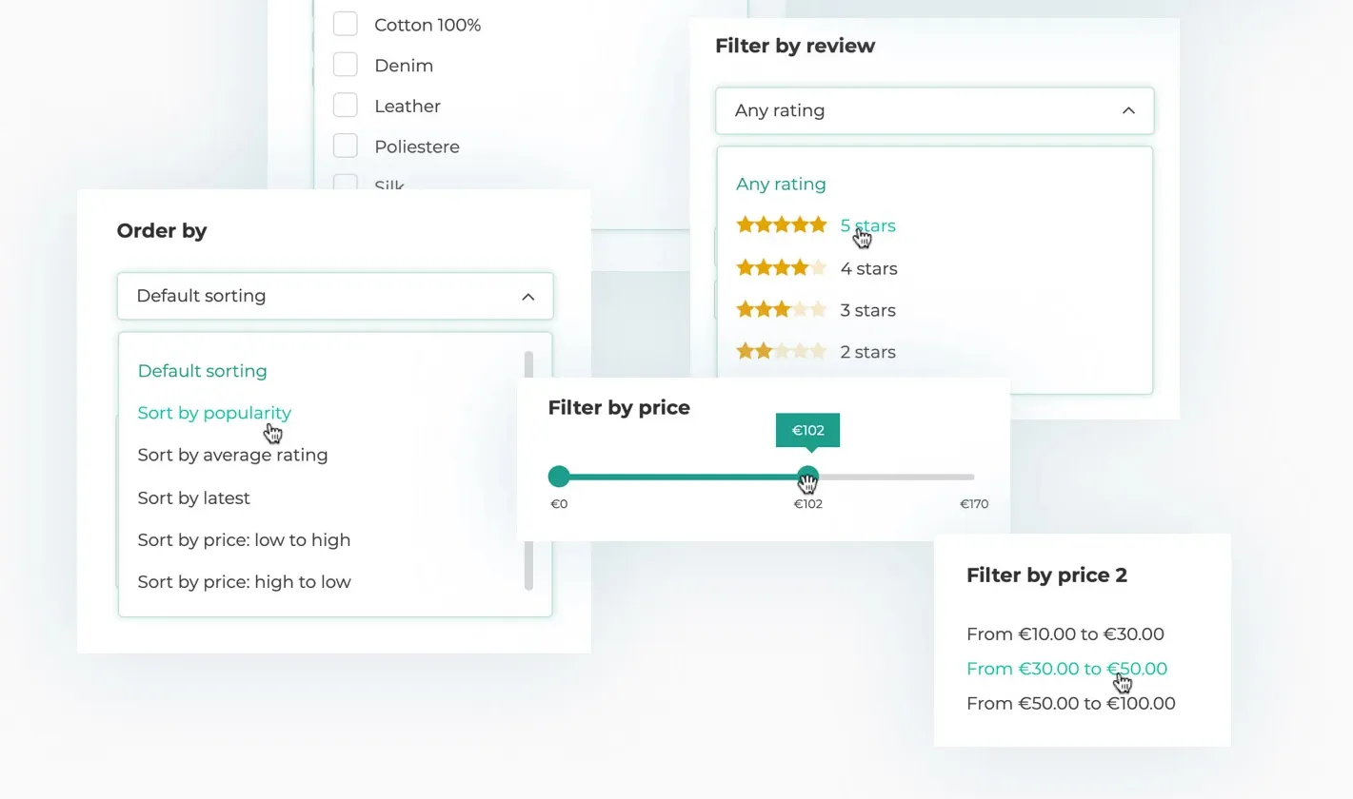Open the Any rating dropdown
The width and height of the screenshot is (1353, 799).
click(x=934, y=110)
